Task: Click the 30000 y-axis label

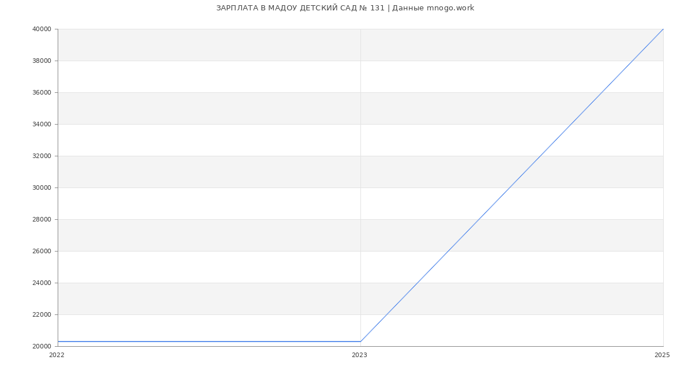Action: coord(42,187)
